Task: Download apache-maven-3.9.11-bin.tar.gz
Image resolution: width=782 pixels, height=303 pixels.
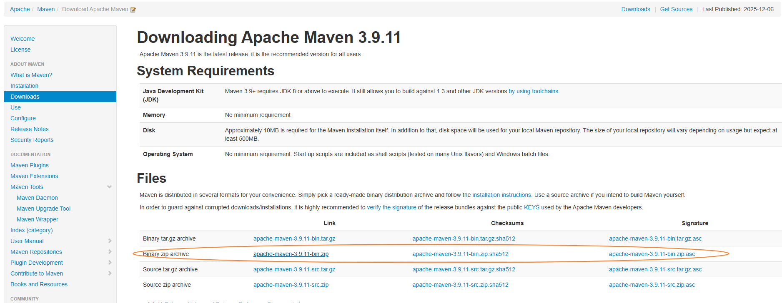Action: coord(294,238)
